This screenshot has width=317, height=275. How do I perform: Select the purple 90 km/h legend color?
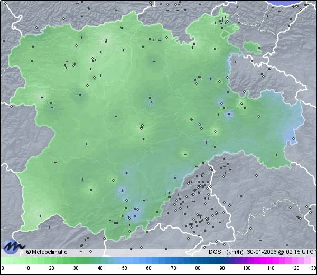click(x=221, y=260)
